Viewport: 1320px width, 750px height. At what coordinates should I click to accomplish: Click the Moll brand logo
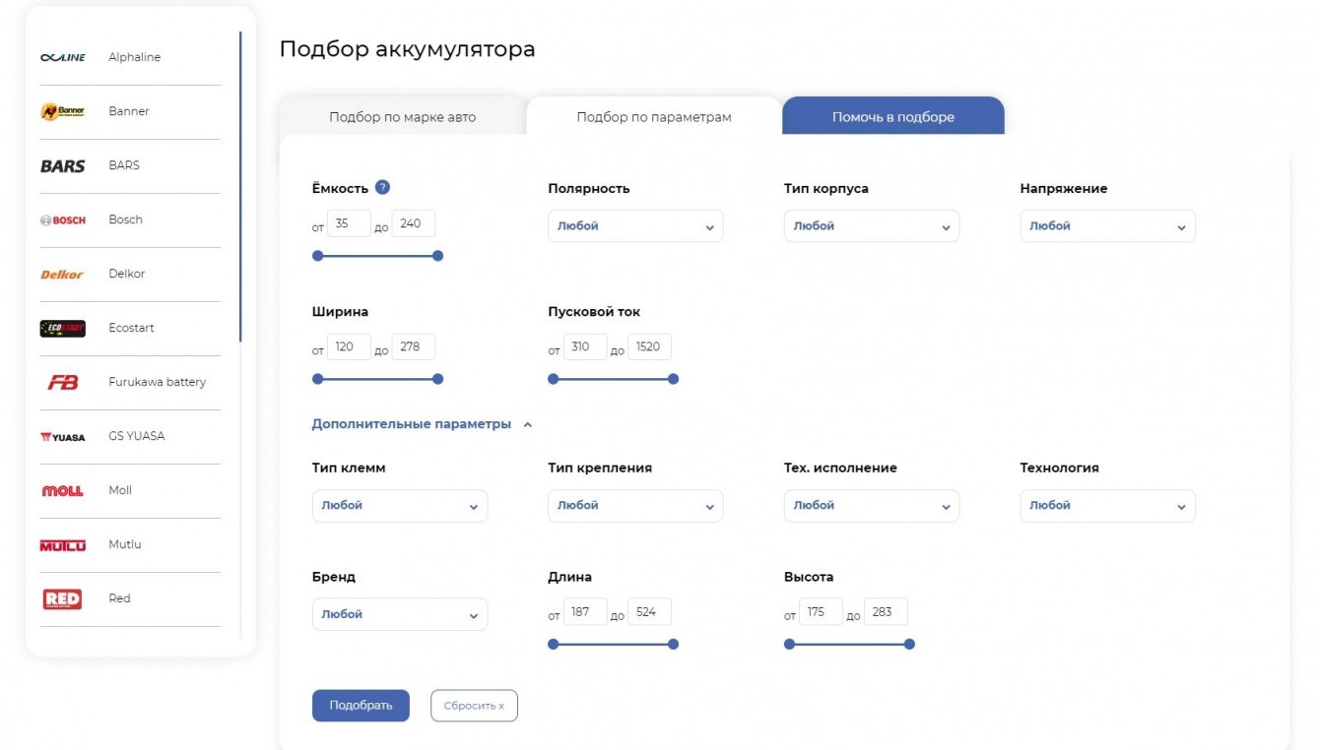pyautogui.click(x=63, y=491)
